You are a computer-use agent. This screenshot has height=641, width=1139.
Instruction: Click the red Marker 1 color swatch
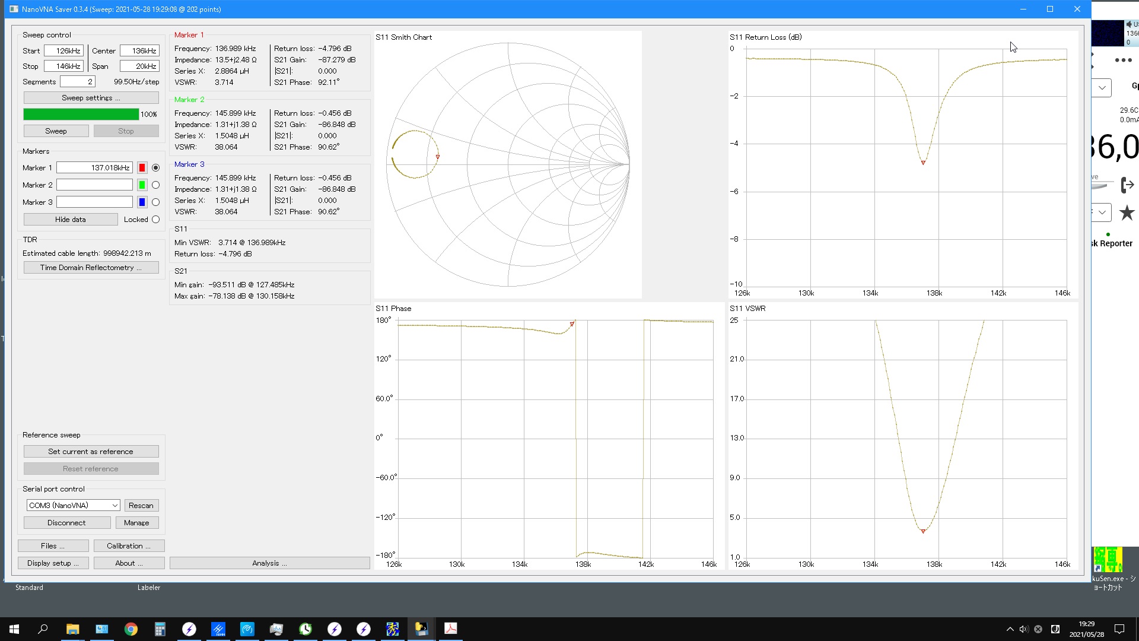click(142, 168)
